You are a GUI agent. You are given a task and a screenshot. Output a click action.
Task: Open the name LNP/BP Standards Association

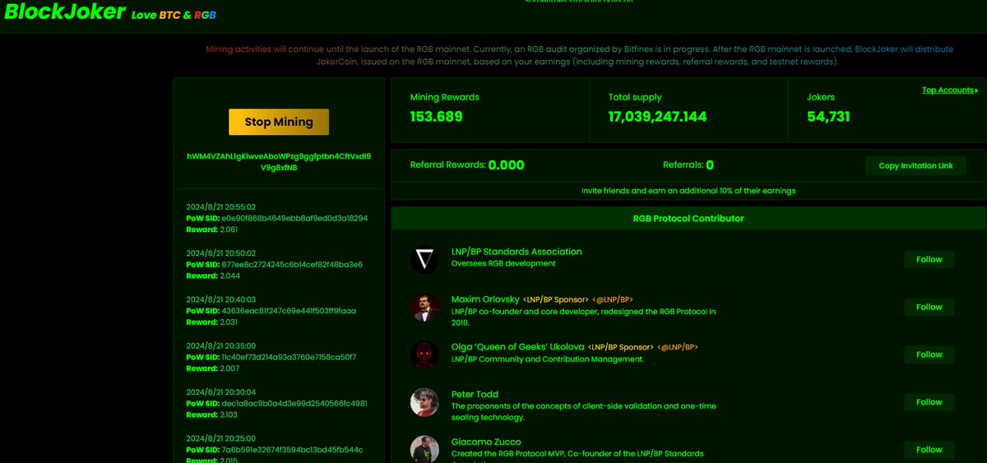point(517,252)
